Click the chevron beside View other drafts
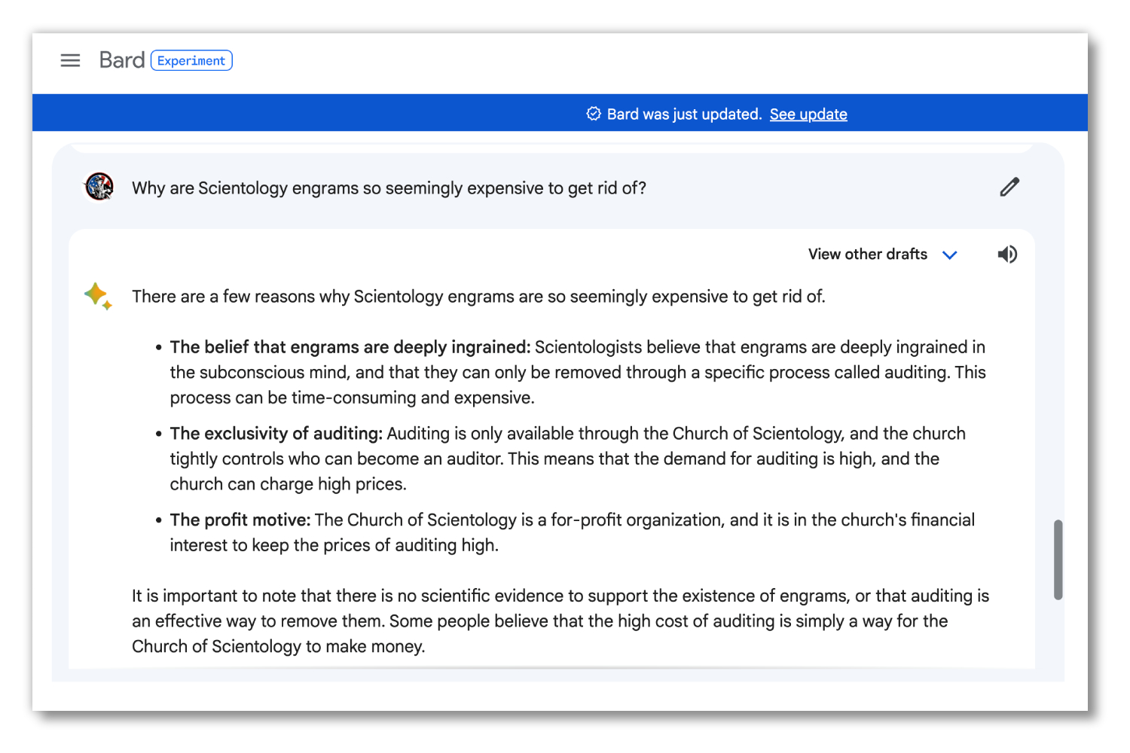 pos(950,255)
